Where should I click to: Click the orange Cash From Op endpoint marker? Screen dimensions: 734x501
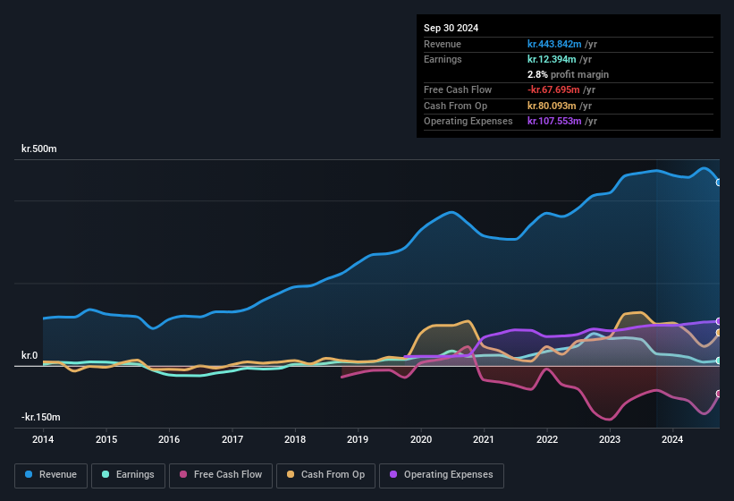[x=719, y=333]
